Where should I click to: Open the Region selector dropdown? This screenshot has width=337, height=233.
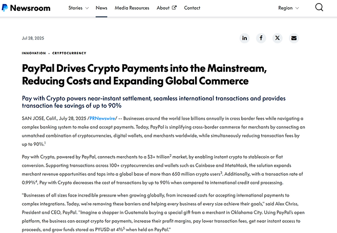pos(288,8)
